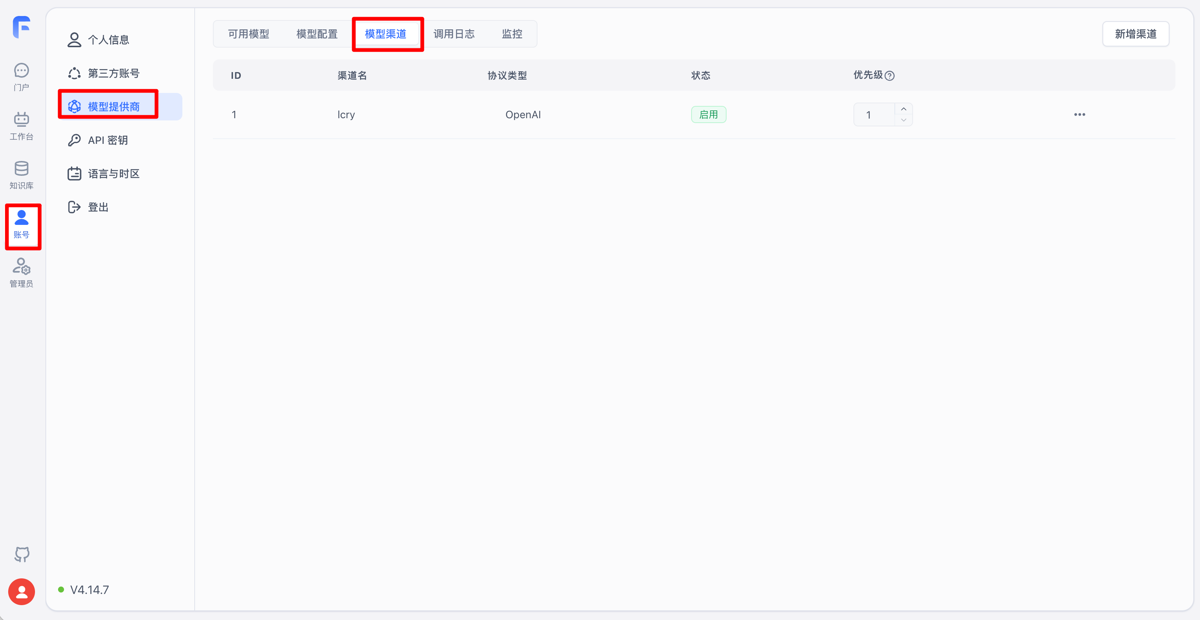Open the three-dot actions menu for channel lcry
This screenshot has width=1200, height=620.
coord(1080,114)
